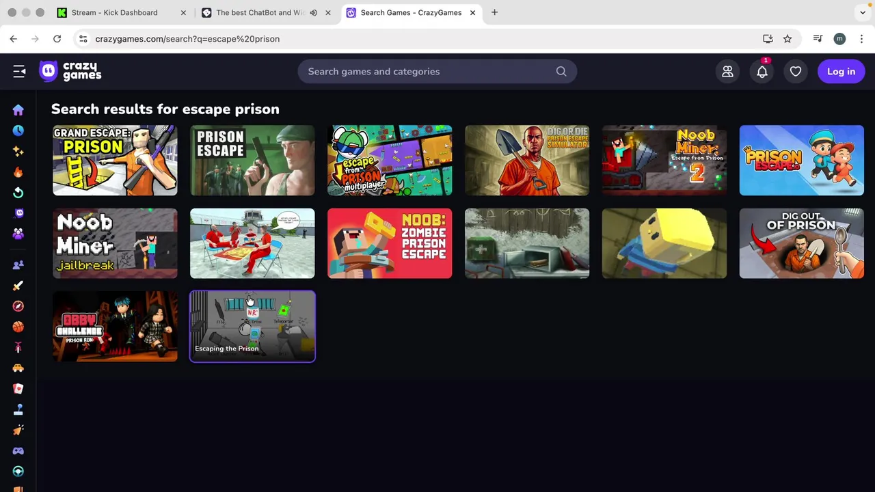Open Driving steering wheel icon in sidebar
The image size is (875, 492).
(18, 471)
